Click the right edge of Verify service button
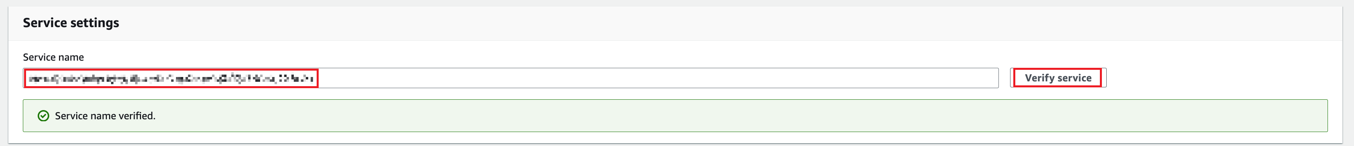 click(x=1104, y=78)
